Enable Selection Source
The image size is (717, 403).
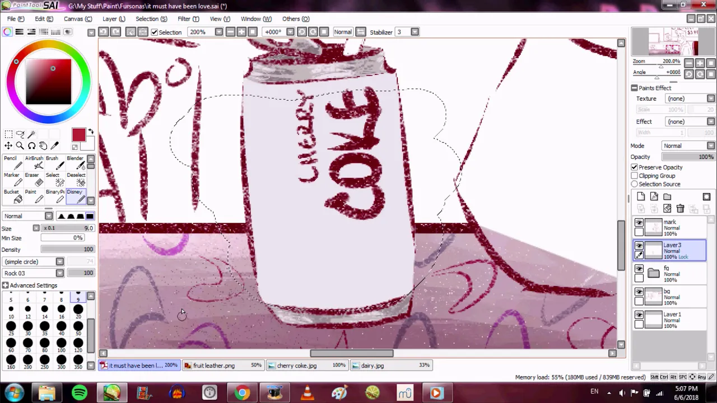click(x=634, y=184)
